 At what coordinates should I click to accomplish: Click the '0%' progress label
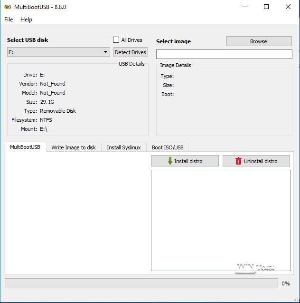pyautogui.click(x=286, y=283)
